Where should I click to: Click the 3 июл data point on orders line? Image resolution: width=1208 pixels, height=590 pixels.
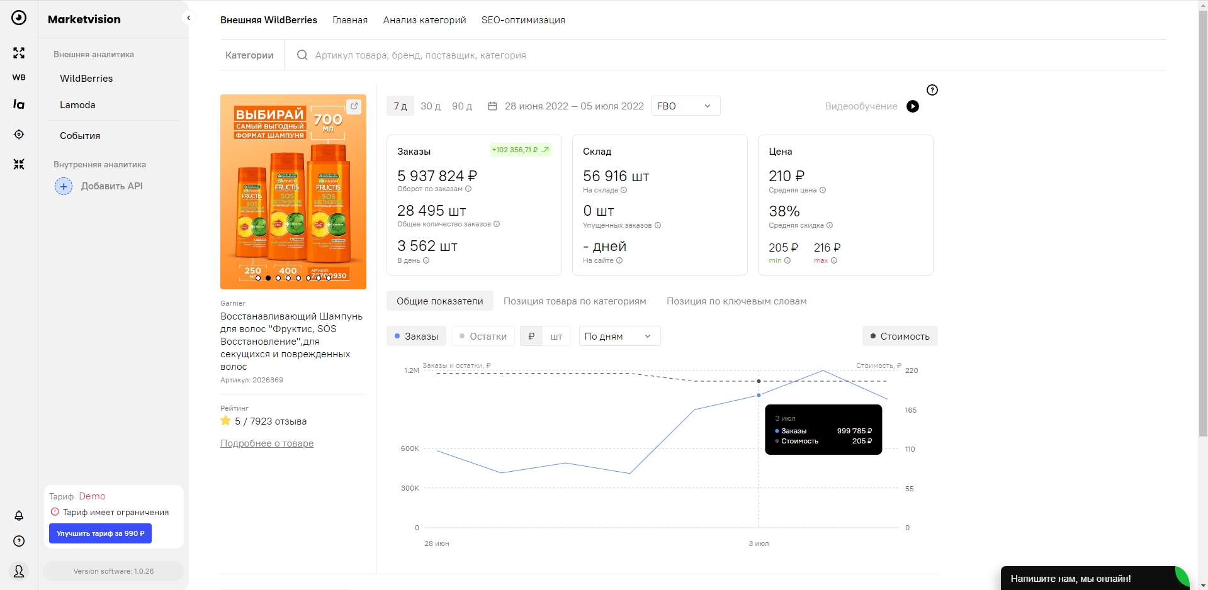pos(759,395)
